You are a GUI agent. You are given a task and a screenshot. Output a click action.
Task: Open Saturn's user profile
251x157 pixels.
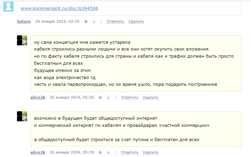(24, 21)
